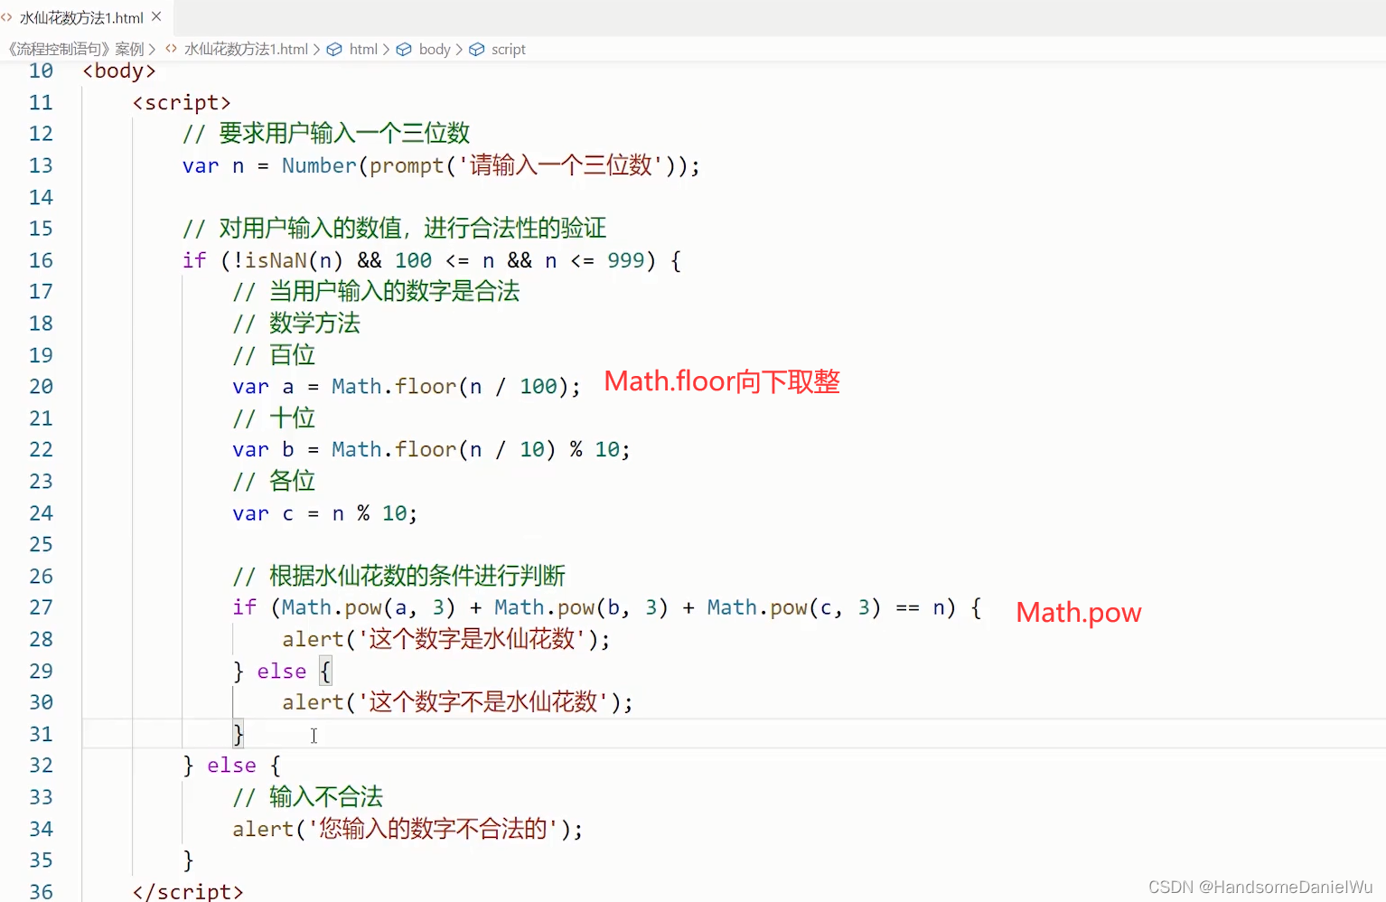This screenshot has height=902, width=1386.
Task: Open the body breadcrumb item
Action: pos(435,49)
